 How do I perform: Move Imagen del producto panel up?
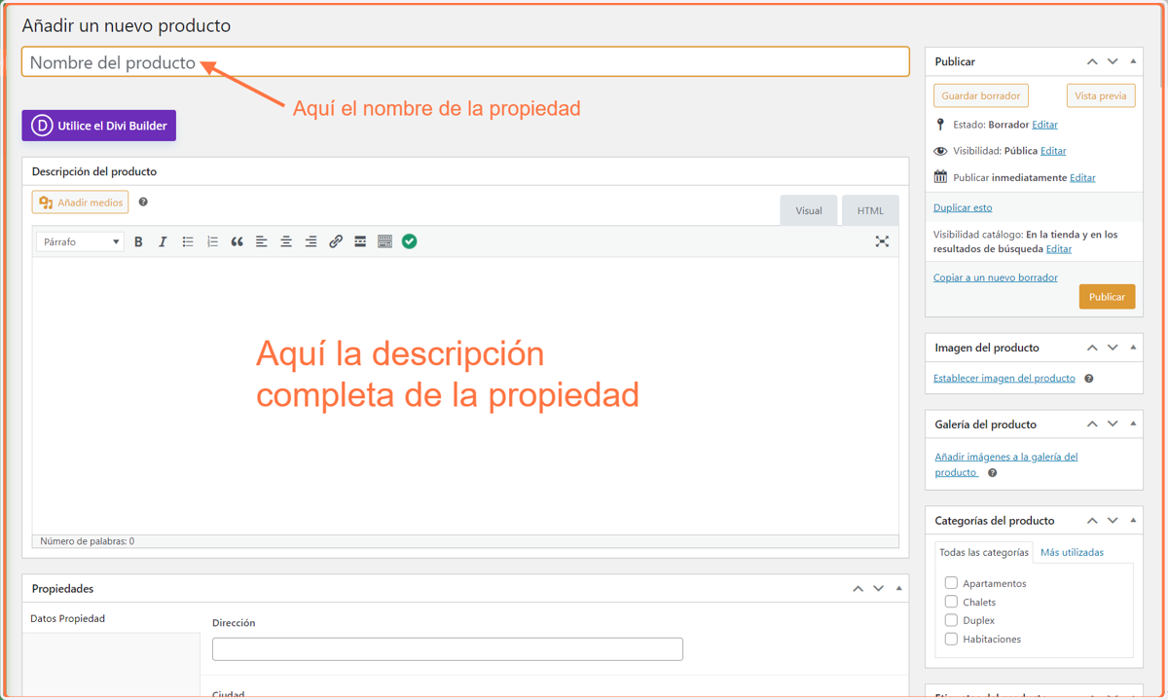point(1092,348)
